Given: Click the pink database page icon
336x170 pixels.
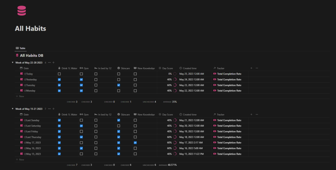Looking at the screenshot, I should [22, 11].
